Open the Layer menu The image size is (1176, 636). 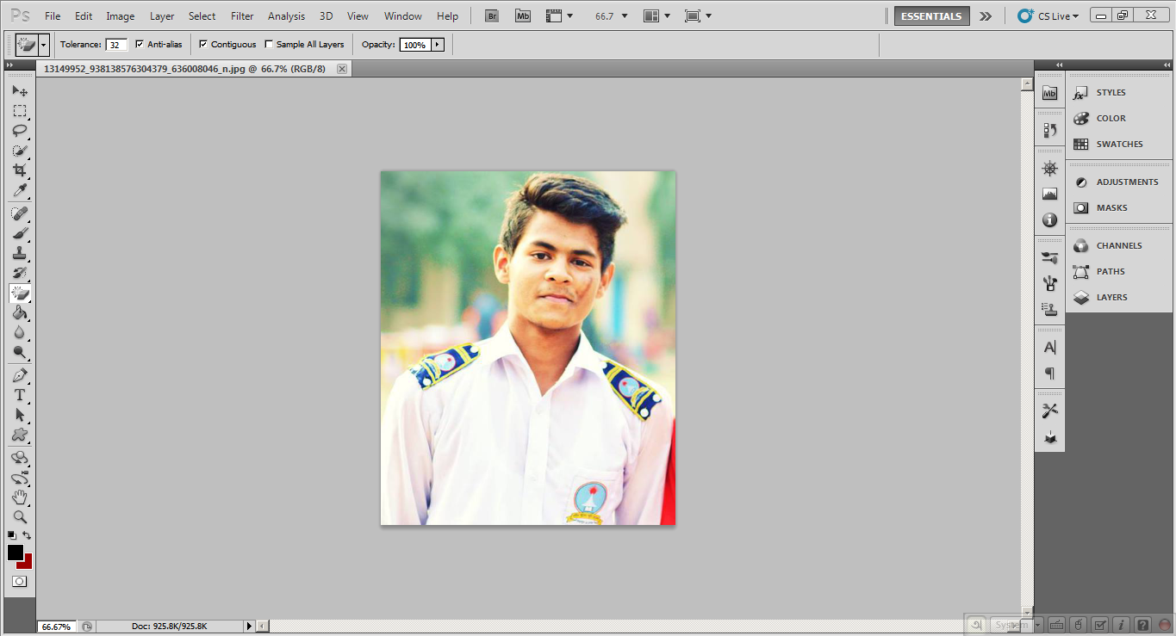click(x=162, y=15)
